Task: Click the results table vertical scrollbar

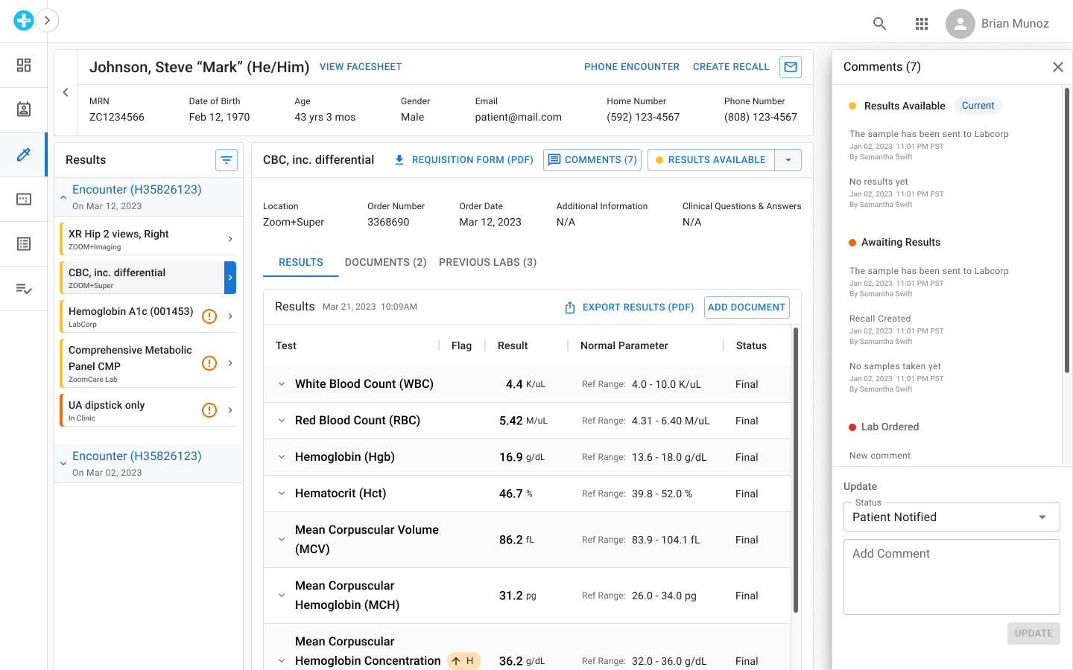Action: (x=796, y=470)
